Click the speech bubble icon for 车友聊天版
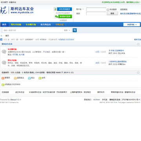 pos(4,52)
